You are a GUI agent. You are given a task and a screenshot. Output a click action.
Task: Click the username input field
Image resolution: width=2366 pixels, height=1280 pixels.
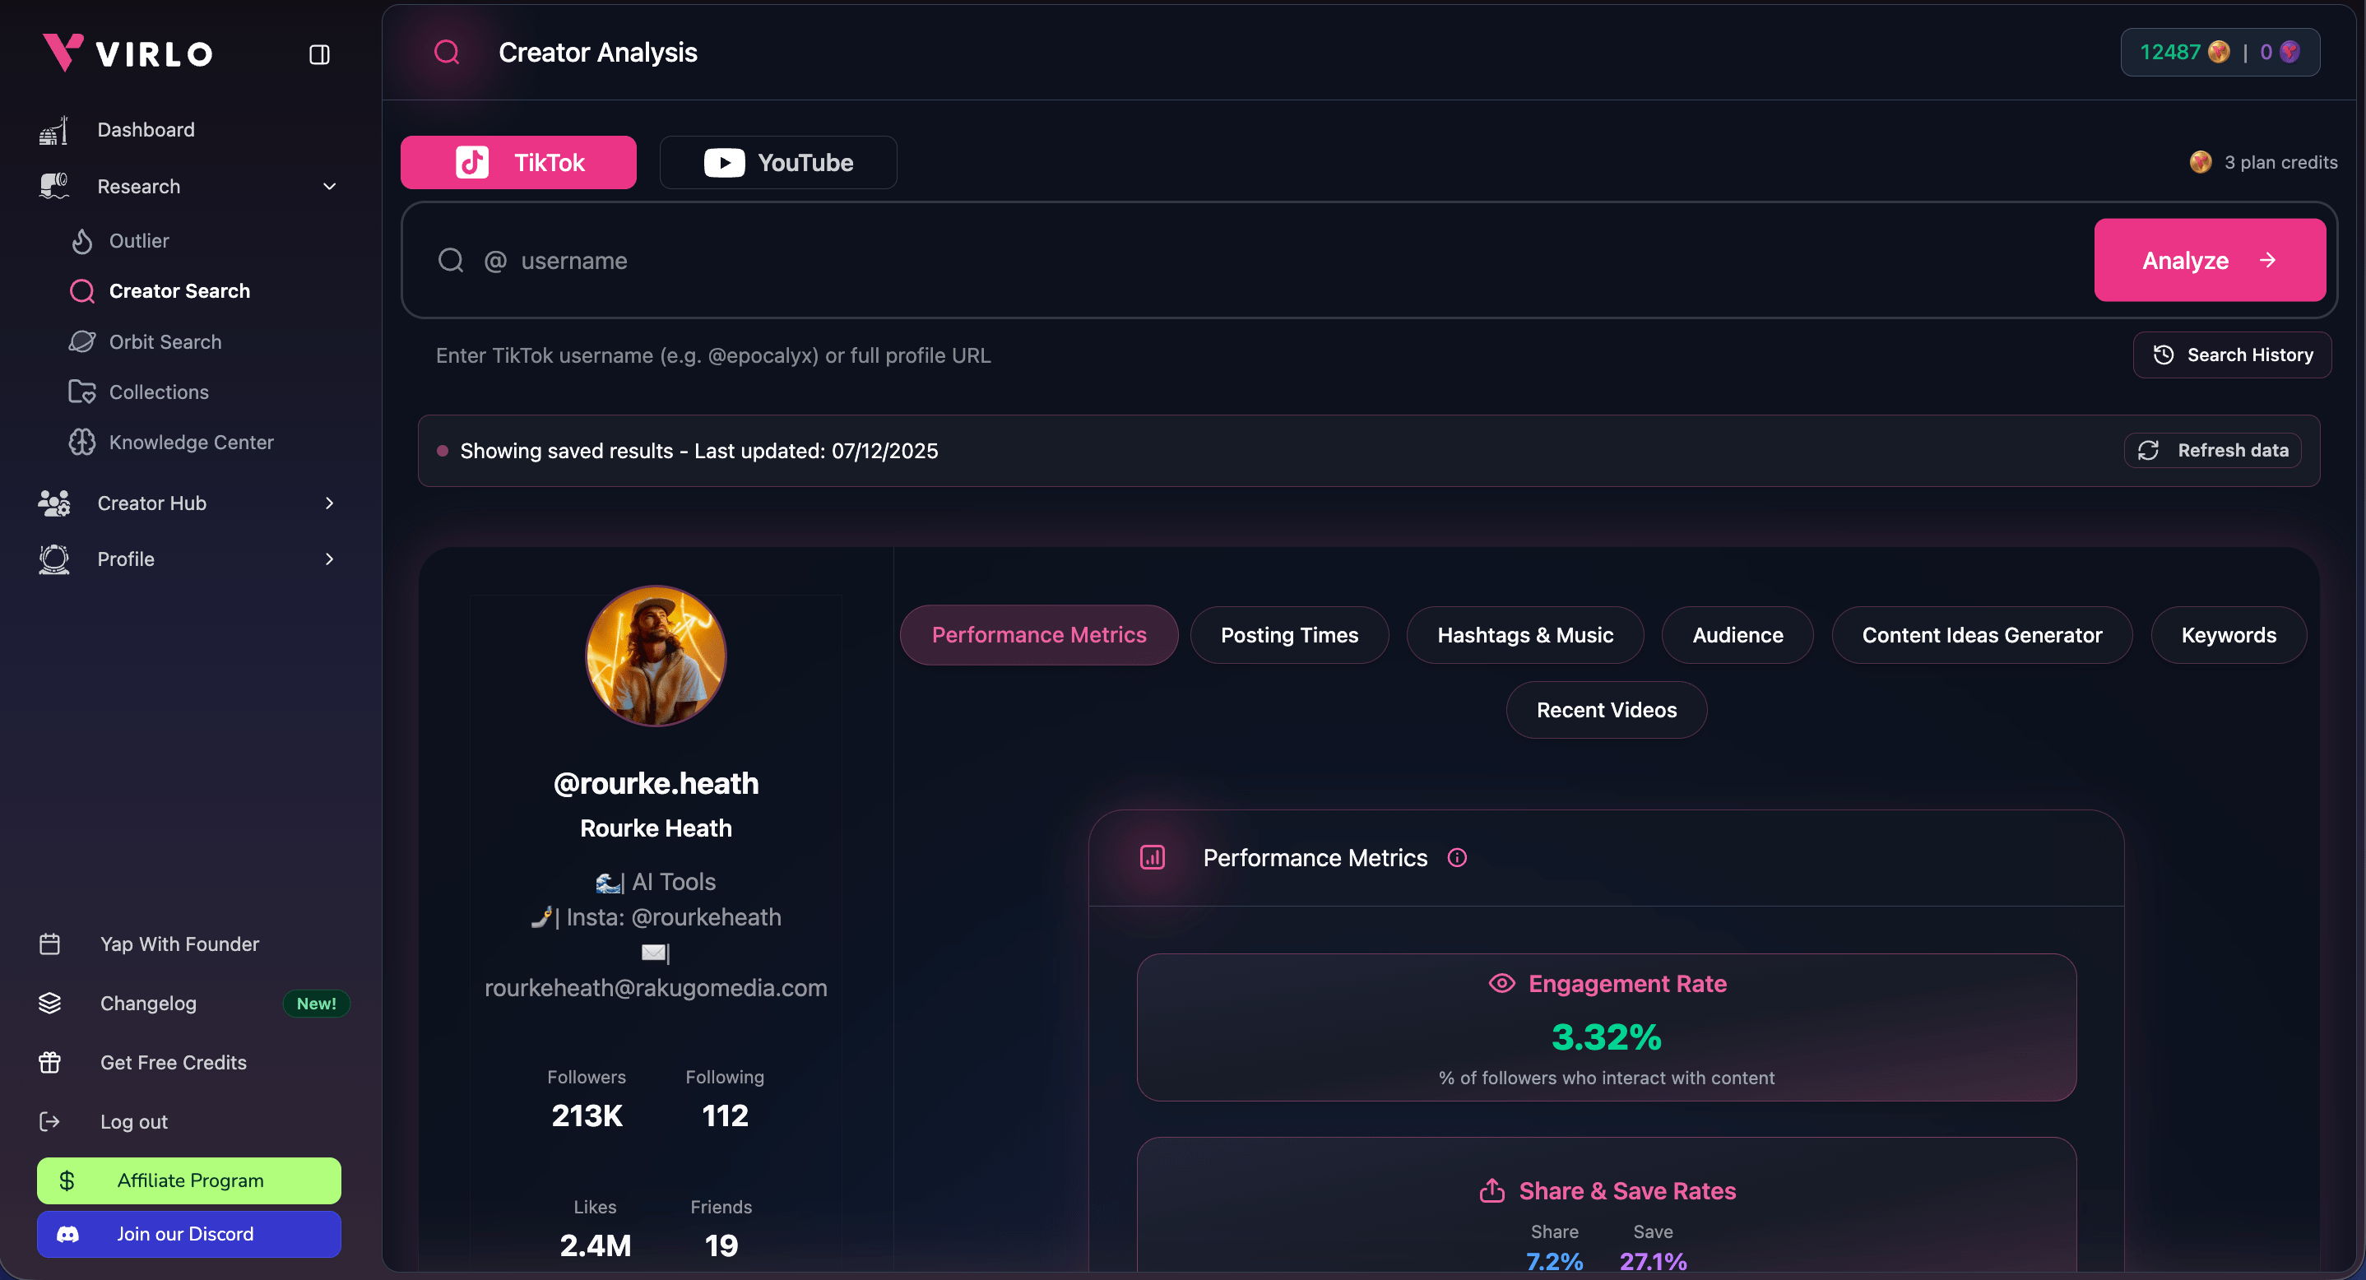click(918, 260)
